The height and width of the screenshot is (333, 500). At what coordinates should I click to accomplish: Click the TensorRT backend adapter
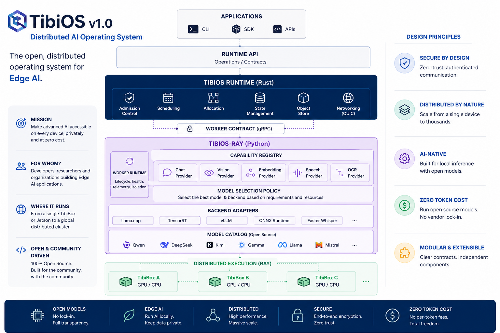click(x=180, y=220)
